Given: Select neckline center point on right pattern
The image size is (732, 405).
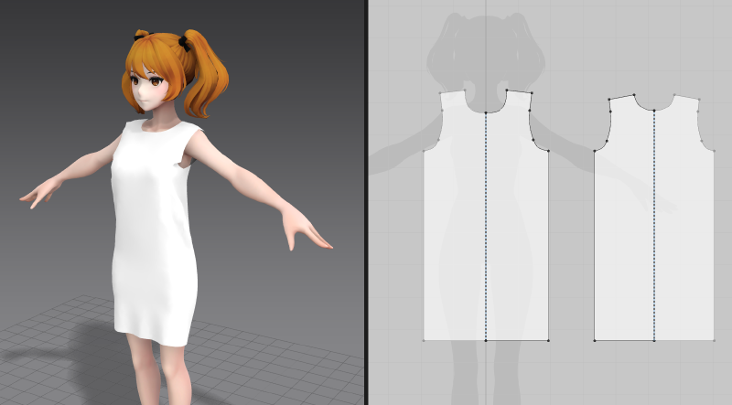Looking at the screenshot, I should pyautogui.click(x=653, y=112).
